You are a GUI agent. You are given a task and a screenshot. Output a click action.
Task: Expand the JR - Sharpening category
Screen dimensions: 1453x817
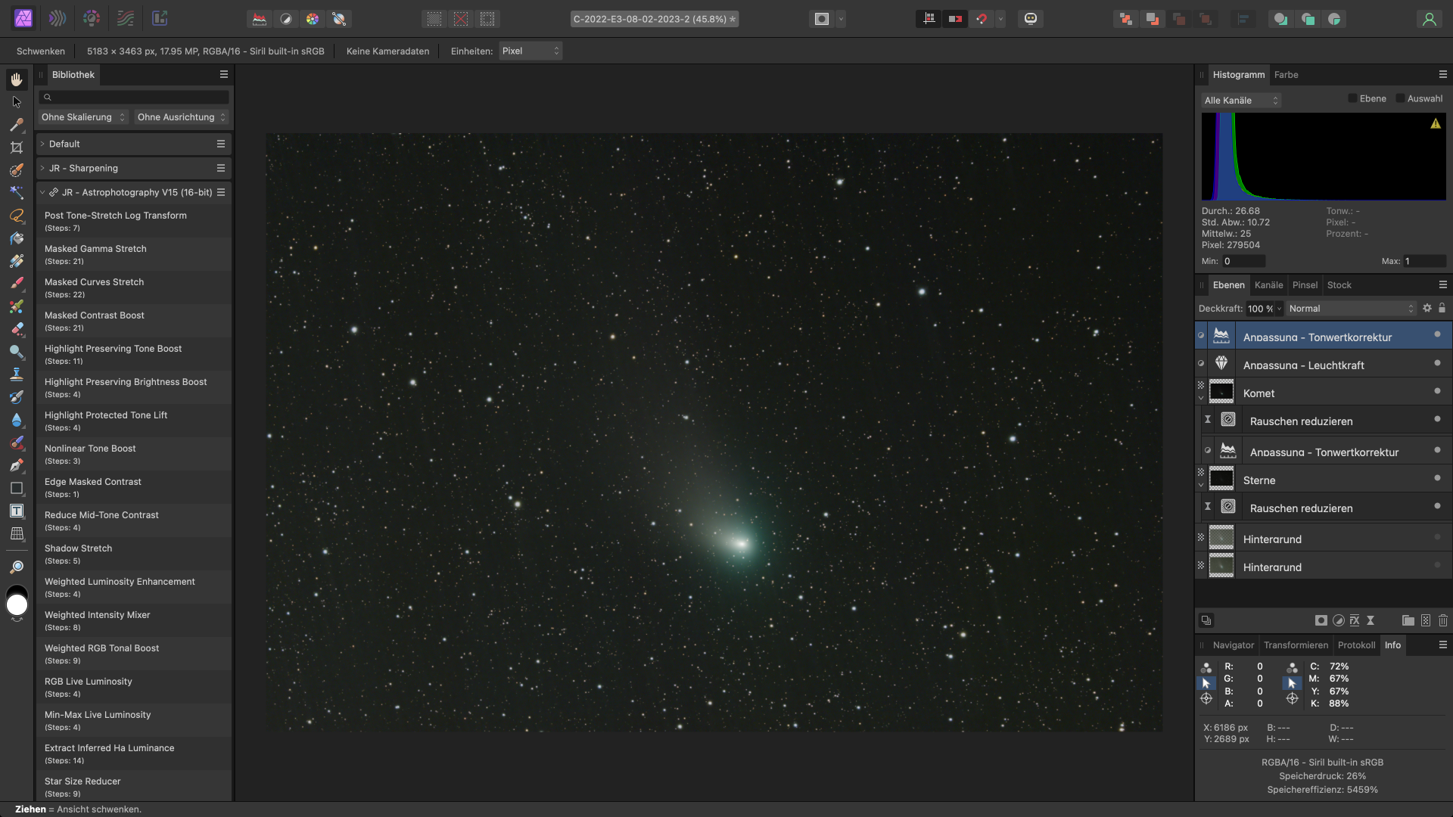coord(42,168)
